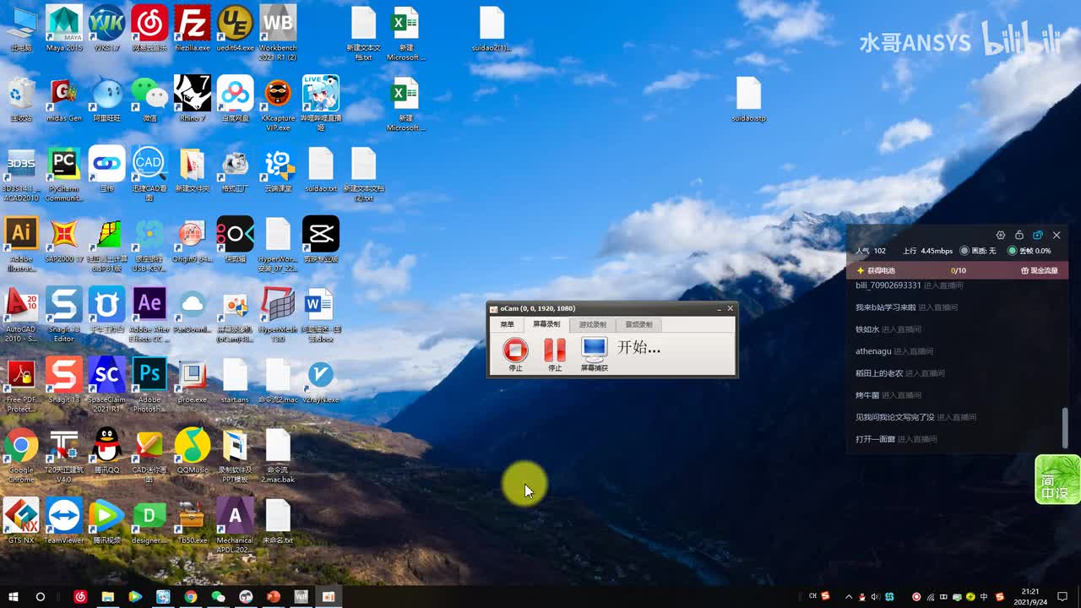Image resolution: width=1081 pixels, height=608 pixels.
Task: Select the Adobe After Effects desktop icon
Action: (149, 315)
